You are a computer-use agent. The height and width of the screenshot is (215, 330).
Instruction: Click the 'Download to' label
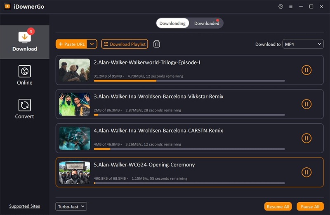click(268, 44)
